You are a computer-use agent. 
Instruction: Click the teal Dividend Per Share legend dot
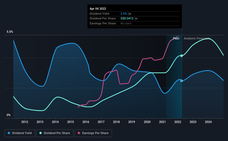click(41, 133)
